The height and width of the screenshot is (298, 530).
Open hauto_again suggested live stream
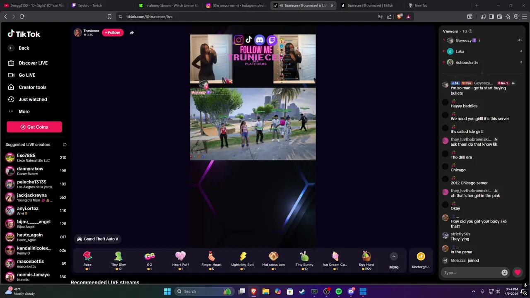36,237
